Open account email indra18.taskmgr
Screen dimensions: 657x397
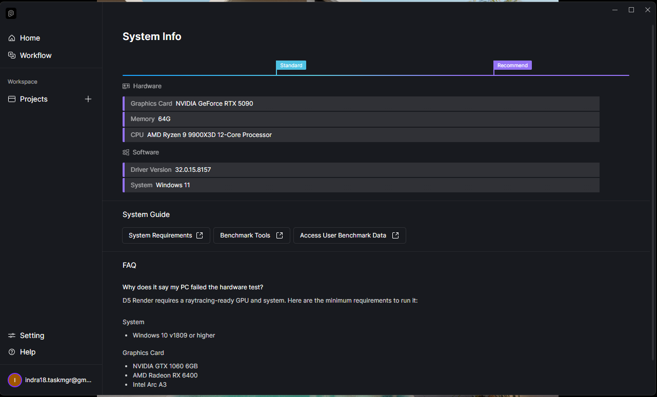point(58,380)
